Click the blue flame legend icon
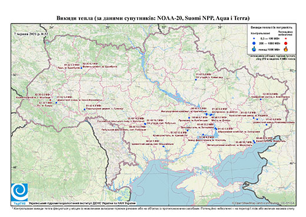 254,49
